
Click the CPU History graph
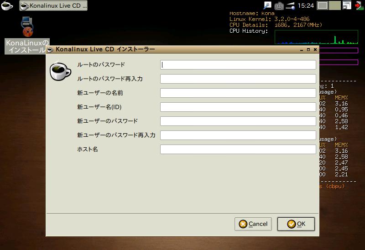[x=316, y=37]
